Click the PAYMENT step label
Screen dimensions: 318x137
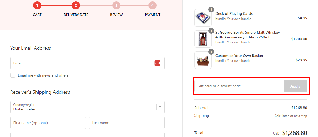coord(153,15)
